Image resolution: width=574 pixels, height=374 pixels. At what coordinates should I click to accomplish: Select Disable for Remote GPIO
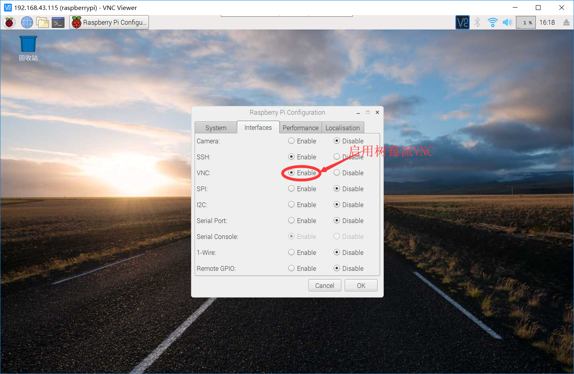point(348,268)
